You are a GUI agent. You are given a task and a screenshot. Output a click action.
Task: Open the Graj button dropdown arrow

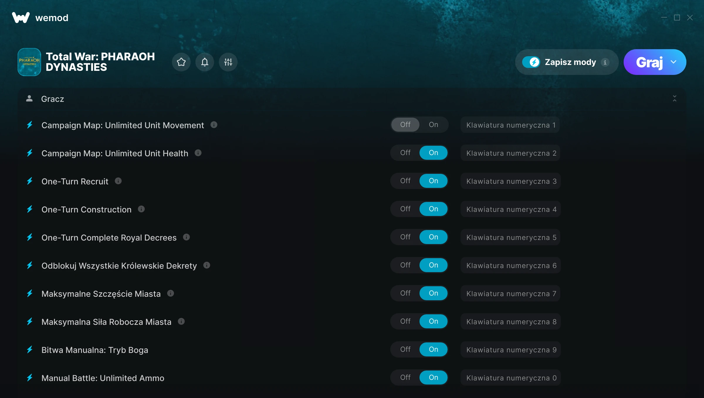point(673,62)
